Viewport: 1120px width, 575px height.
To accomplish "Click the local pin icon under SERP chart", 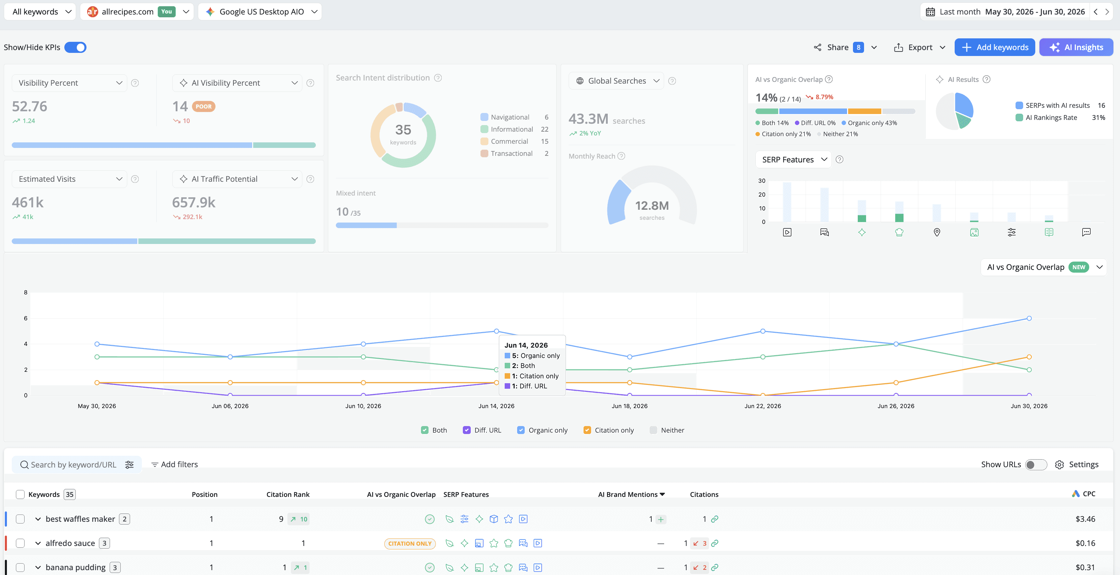I will 937,232.
